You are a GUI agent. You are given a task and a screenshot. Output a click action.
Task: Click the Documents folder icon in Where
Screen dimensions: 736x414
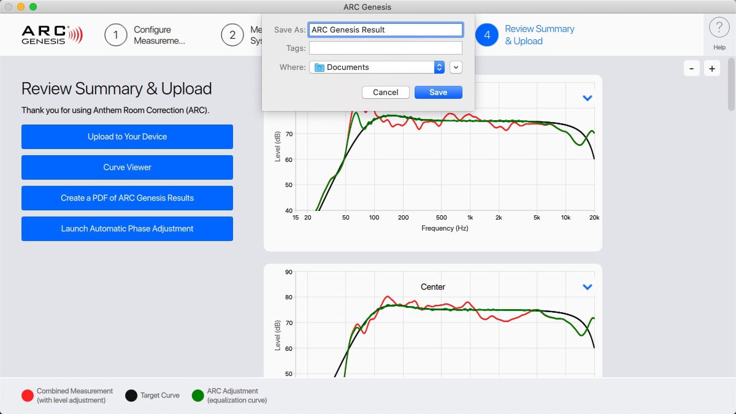click(x=319, y=67)
